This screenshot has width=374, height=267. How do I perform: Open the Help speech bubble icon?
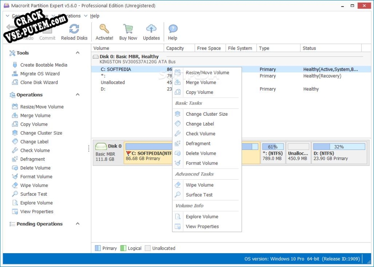click(173, 29)
